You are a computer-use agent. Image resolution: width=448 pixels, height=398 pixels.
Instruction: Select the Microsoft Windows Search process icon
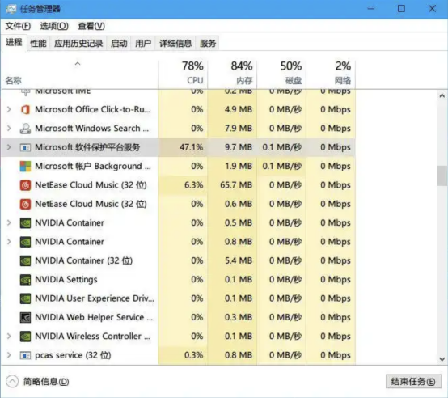click(x=25, y=129)
